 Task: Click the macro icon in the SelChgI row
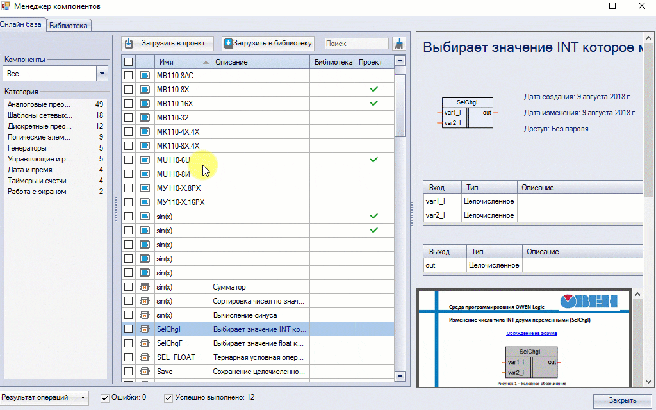tap(145, 329)
